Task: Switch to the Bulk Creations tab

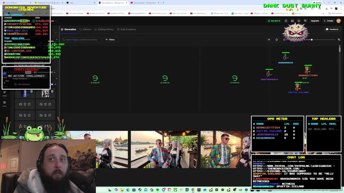Action: [x=126, y=29]
